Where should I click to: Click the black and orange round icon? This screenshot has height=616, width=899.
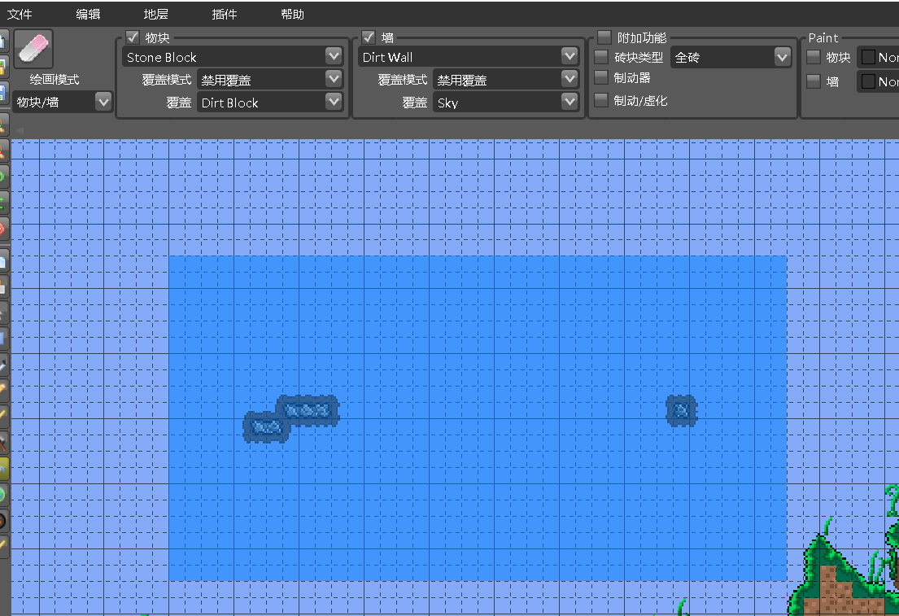[x=3, y=520]
